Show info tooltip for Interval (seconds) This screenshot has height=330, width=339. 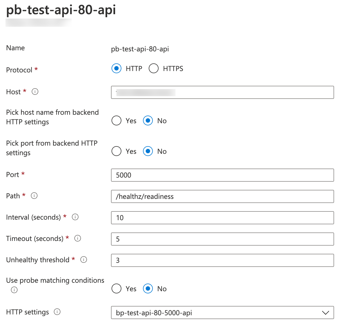pyautogui.click(x=75, y=217)
